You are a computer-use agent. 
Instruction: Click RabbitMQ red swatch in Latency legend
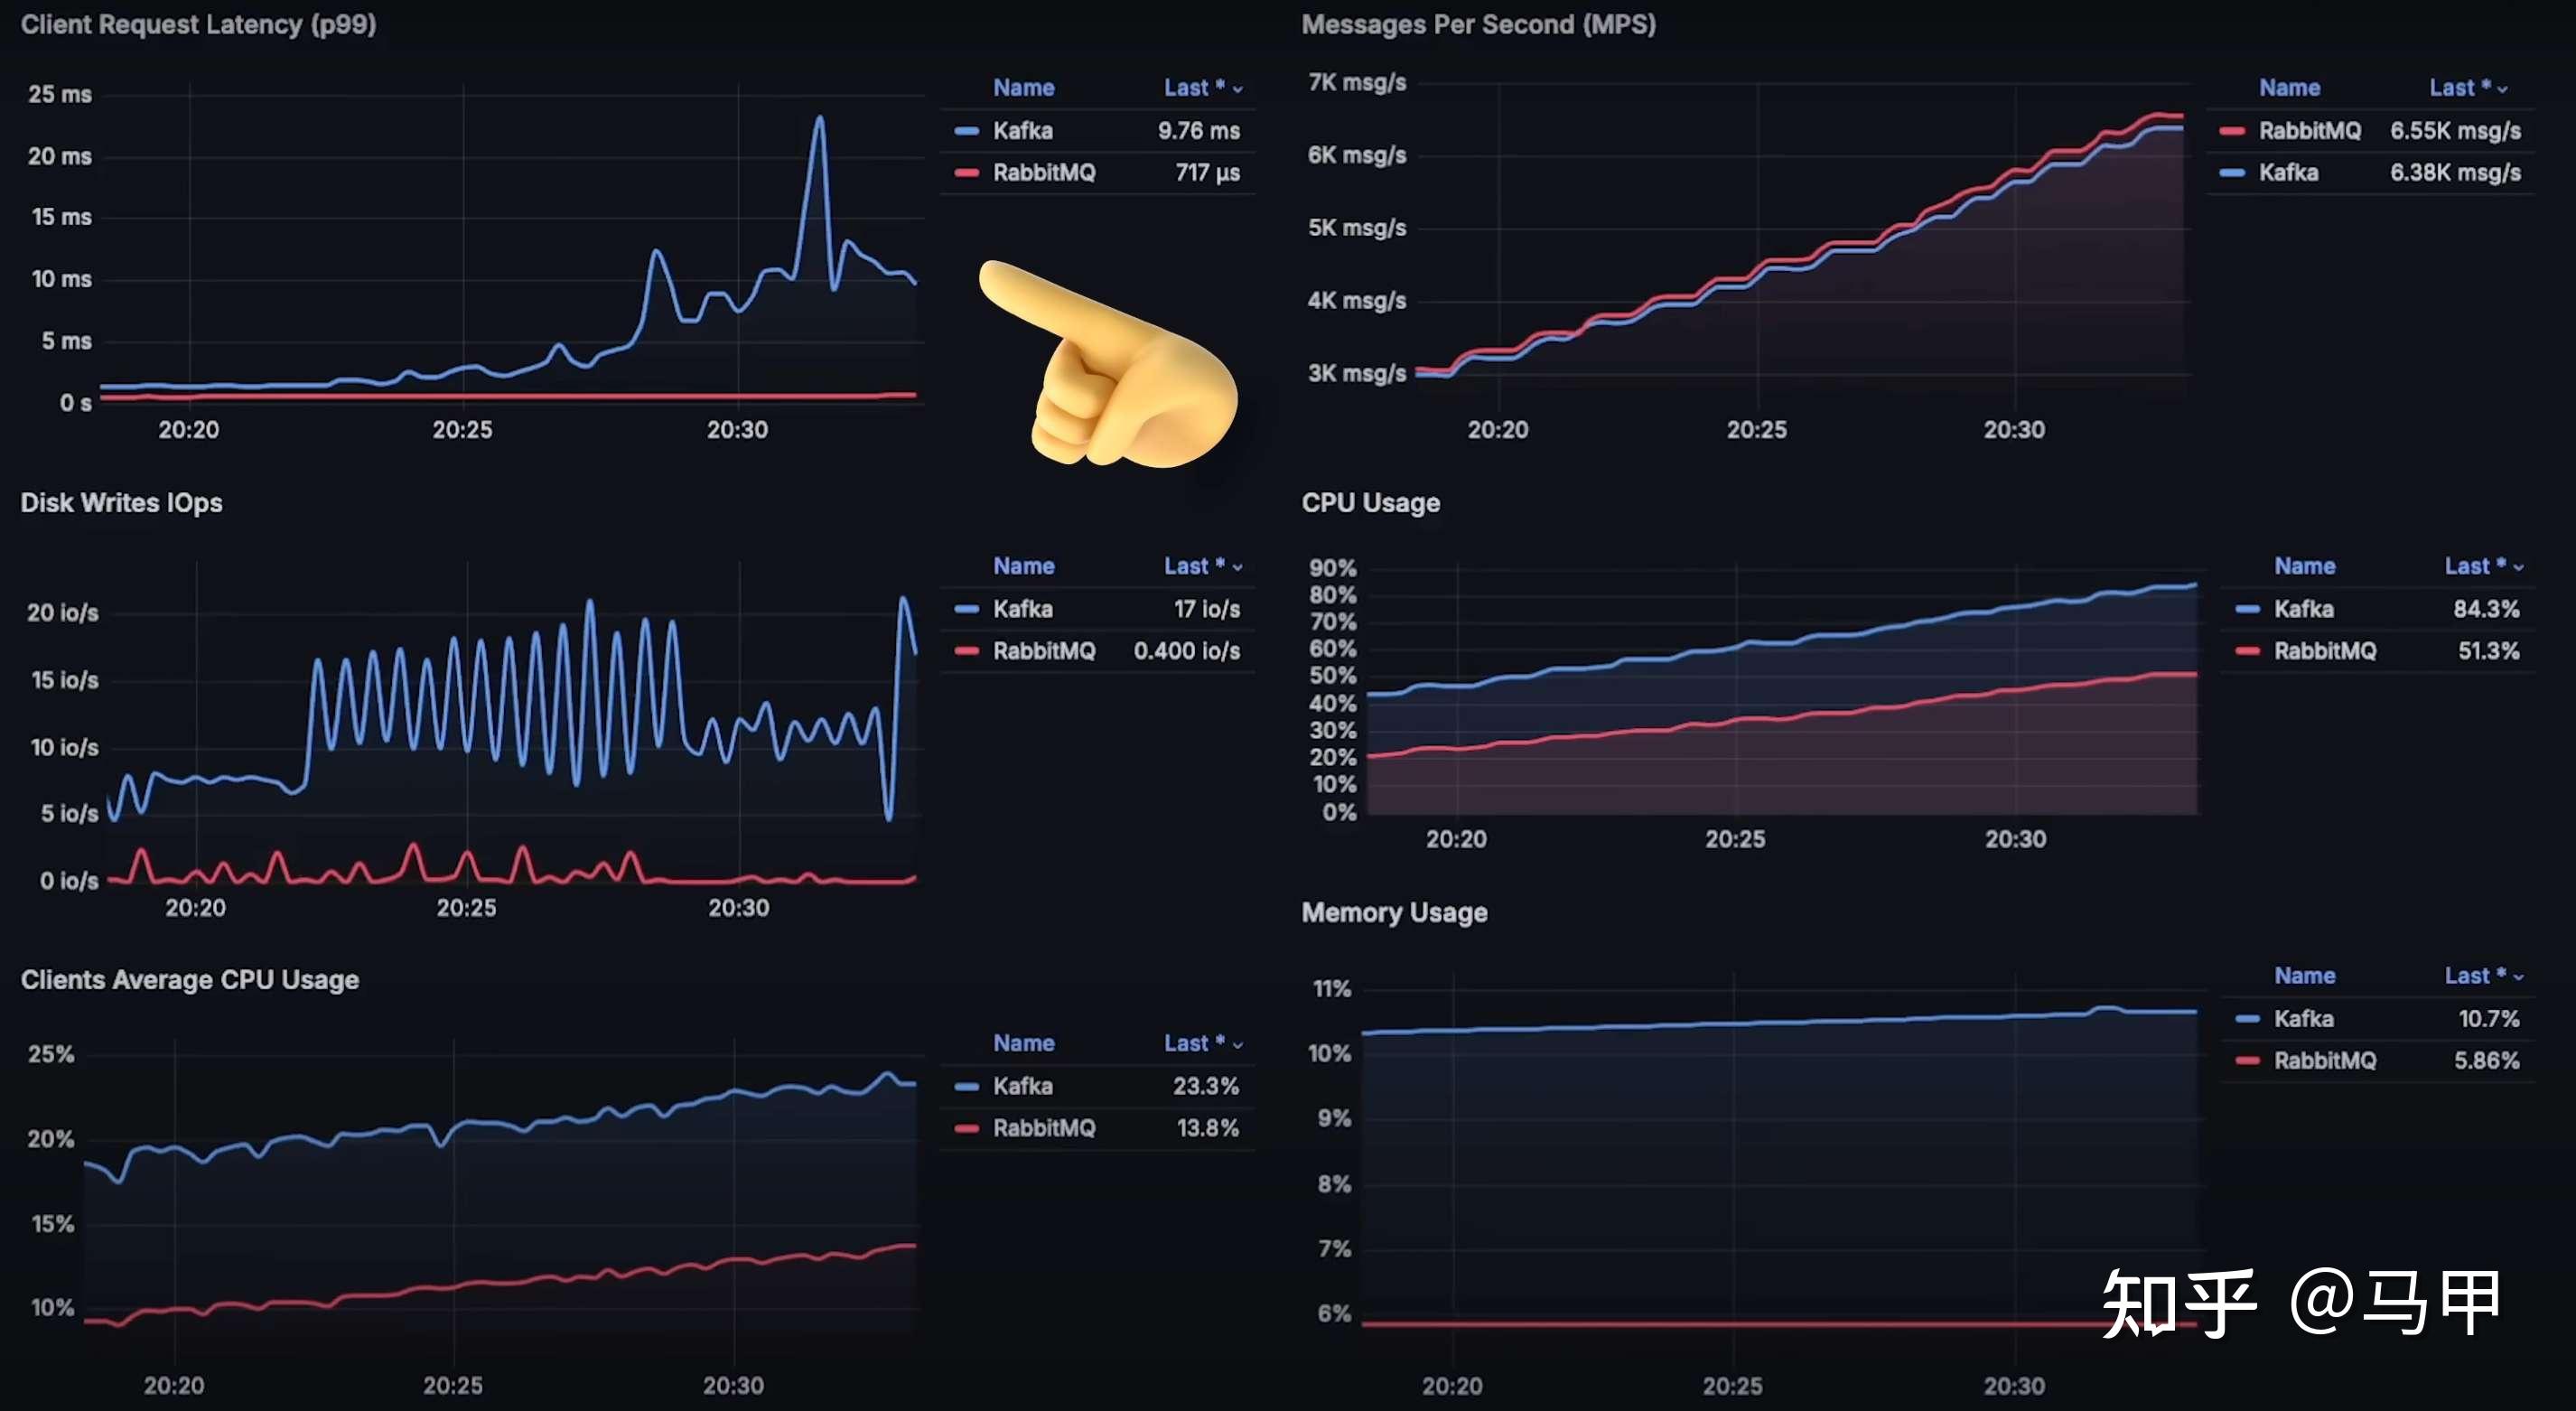coord(966,173)
